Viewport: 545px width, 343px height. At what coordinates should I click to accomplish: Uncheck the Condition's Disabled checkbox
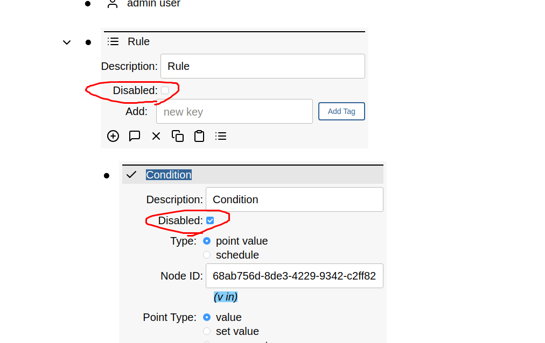pyautogui.click(x=210, y=220)
